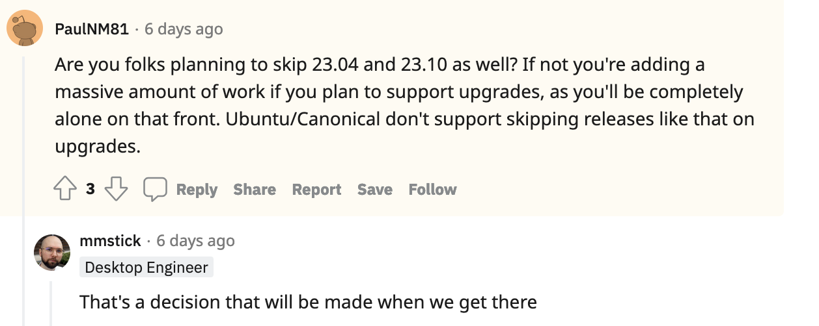Viewport: 819px width, 326px height.
Task: Click the Desktop Engineer flair badge
Action: click(x=146, y=268)
